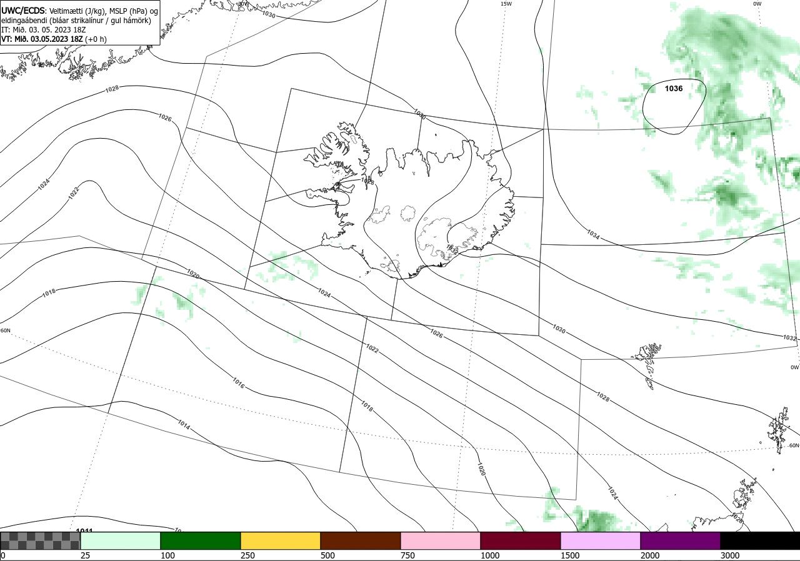Click the legend value "1000"
Screen dimensions: 800x561
tap(490, 555)
